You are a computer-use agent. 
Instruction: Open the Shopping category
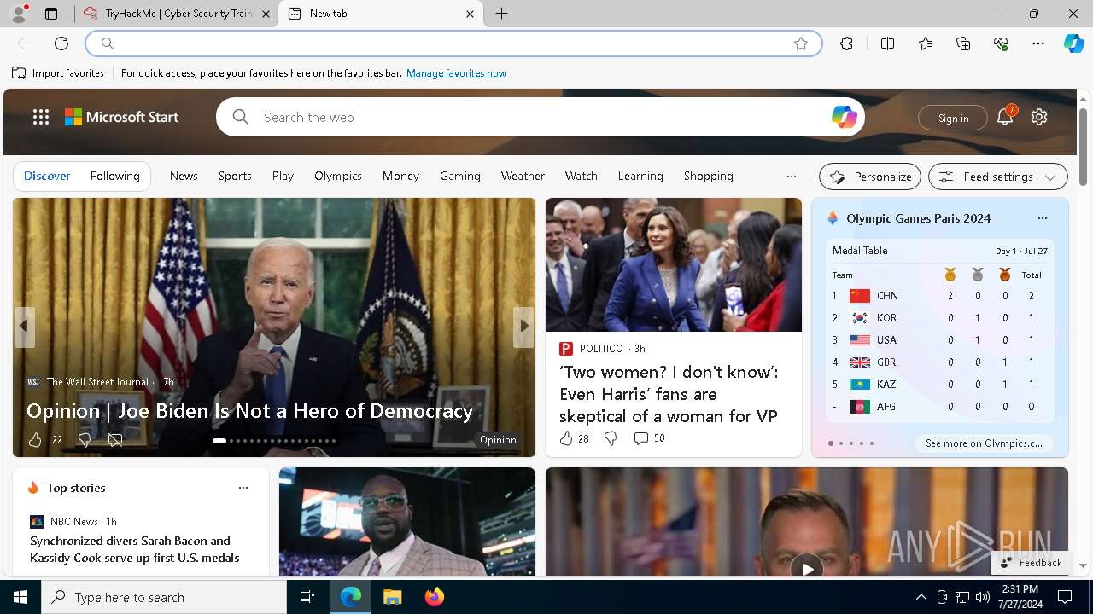[x=709, y=176]
